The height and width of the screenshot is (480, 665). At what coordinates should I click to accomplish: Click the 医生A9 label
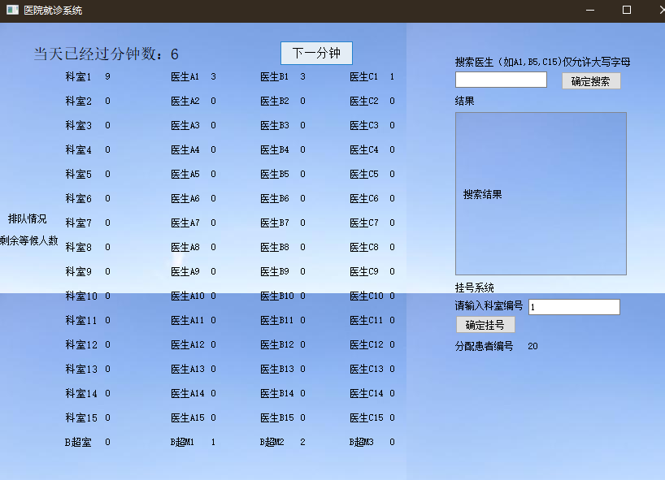pyautogui.click(x=185, y=271)
